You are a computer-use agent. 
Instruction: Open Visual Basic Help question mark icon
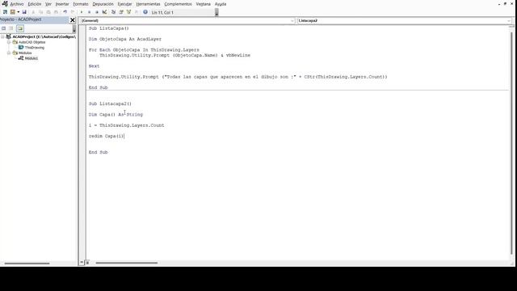145,12
